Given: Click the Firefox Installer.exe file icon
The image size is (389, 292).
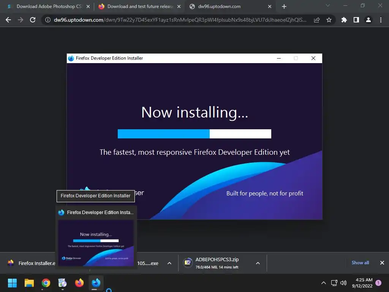Looking at the screenshot, I should point(11,263).
